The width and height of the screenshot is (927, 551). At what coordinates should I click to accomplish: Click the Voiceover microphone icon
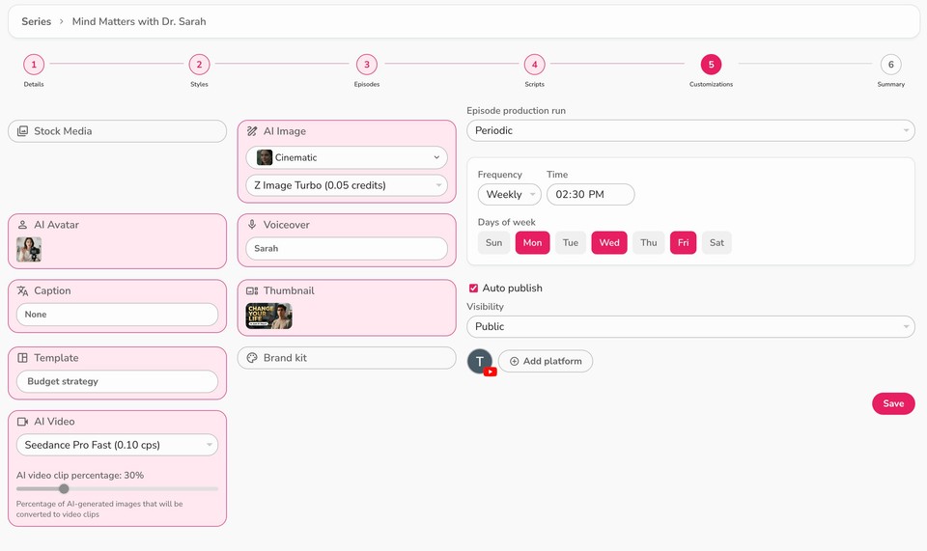click(252, 225)
